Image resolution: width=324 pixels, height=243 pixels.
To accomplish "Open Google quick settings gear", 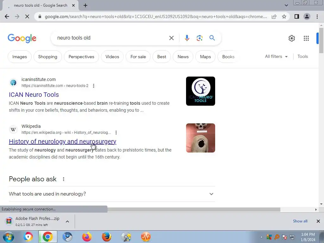I will [291, 38].
